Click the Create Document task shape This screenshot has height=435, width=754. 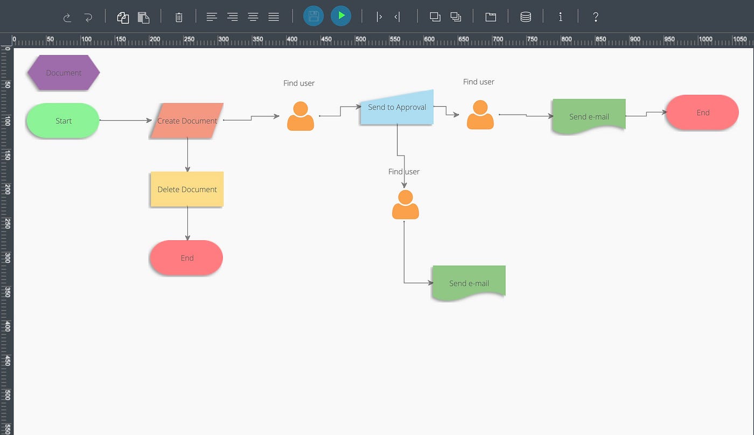point(187,121)
